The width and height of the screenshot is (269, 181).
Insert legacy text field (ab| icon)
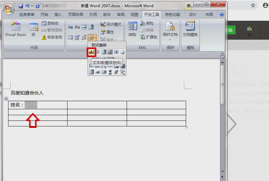(91, 53)
